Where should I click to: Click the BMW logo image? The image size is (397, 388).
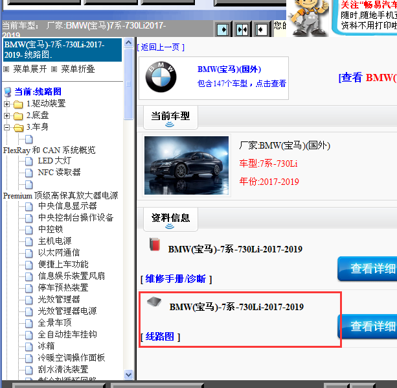(161, 77)
